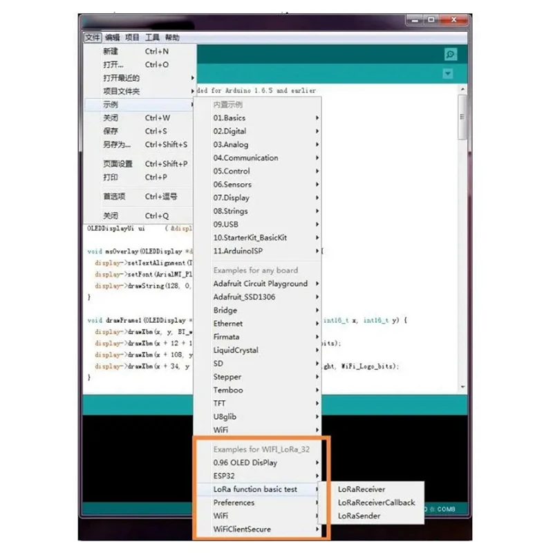
Task: Open the 帮助 menu
Action: pos(172,37)
